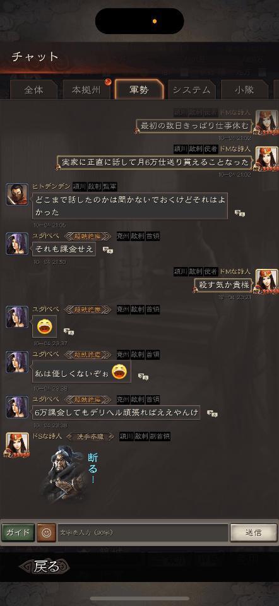Open ドSな詩人 avatar on the left
The width and height of the screenshot is (279, 606).
17,444
